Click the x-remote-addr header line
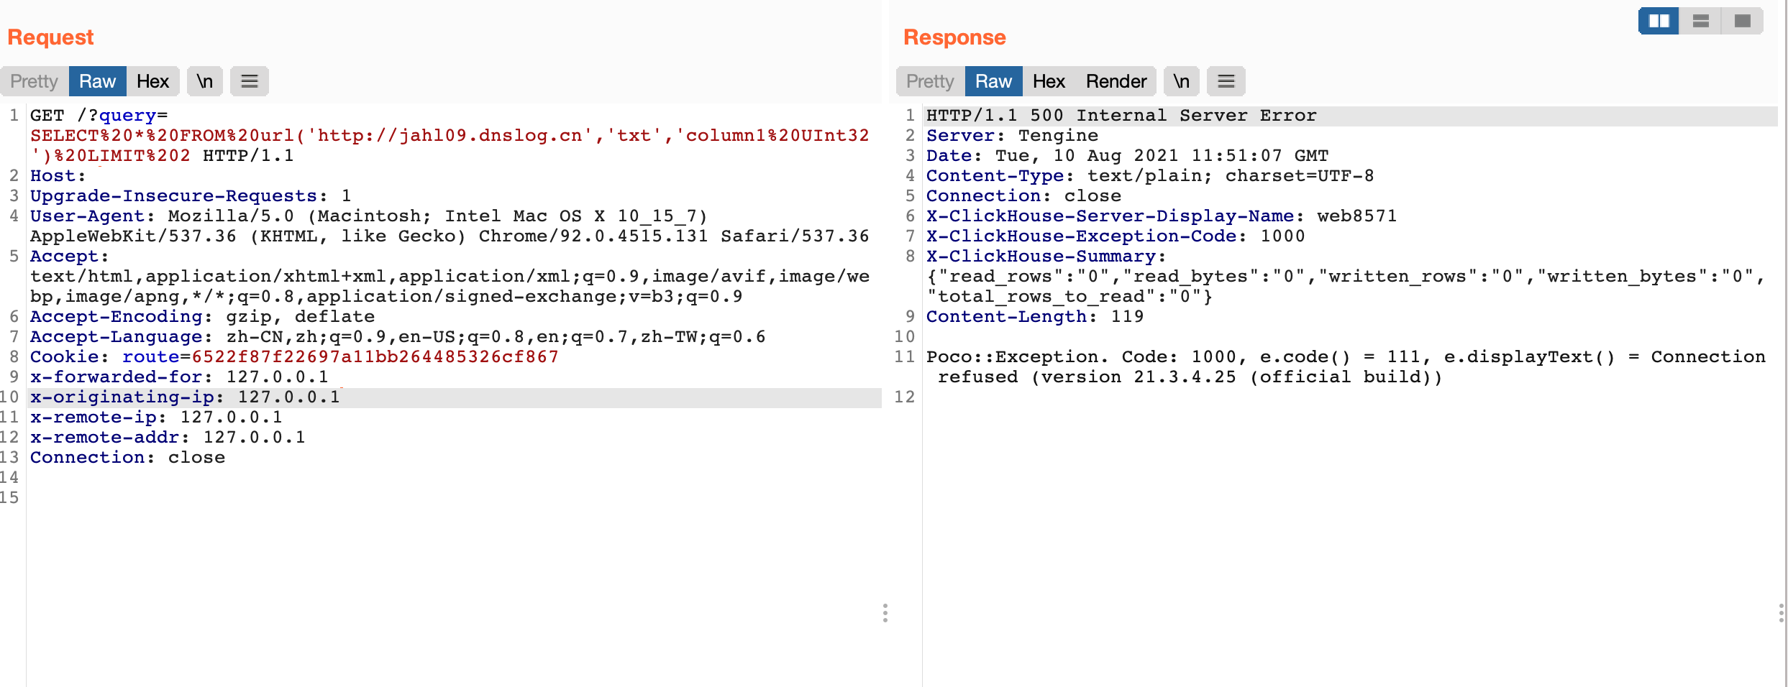 click(x=168, y=438)
